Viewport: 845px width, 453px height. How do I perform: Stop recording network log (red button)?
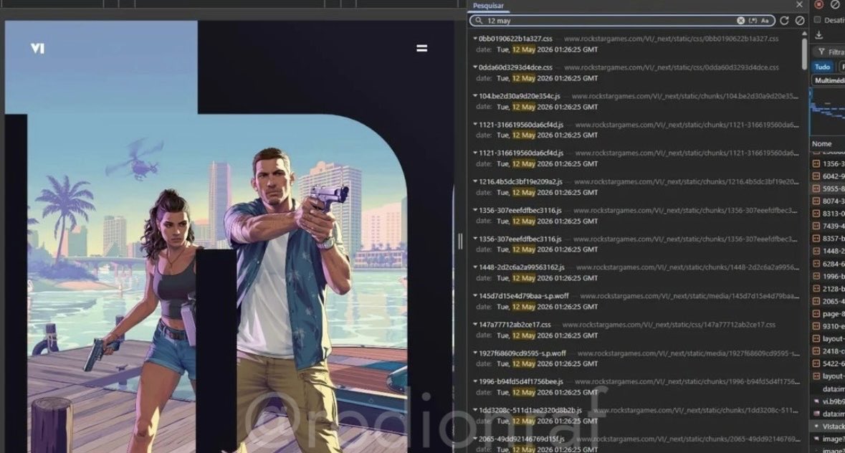pyautogui.click(x=818, y=4)
